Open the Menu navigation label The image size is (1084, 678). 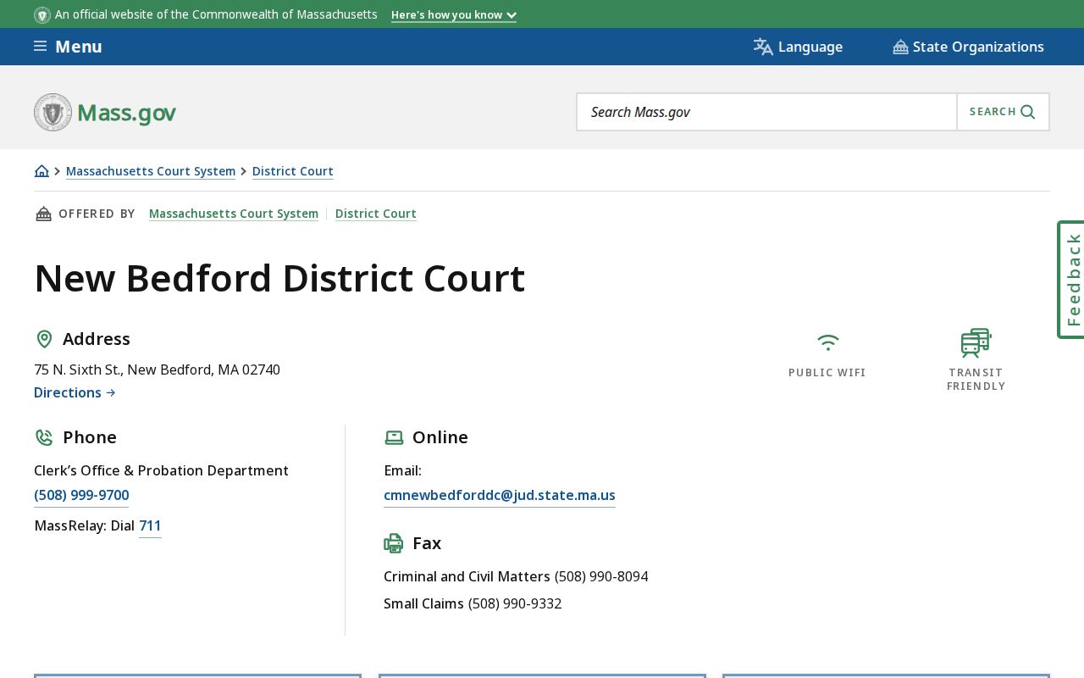[x=79, y=47]
